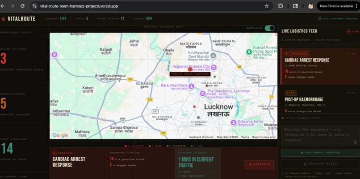Click Report a map error link
Viewport: 360px width, 179px height.
(x=264, y=137)
